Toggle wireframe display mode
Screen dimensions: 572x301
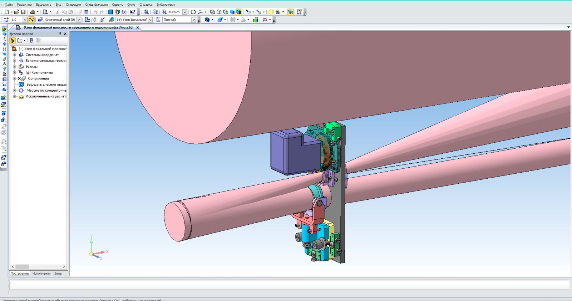tap(212, 12)
